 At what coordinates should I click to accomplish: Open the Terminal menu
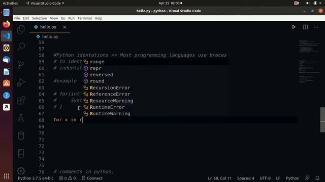85,18
